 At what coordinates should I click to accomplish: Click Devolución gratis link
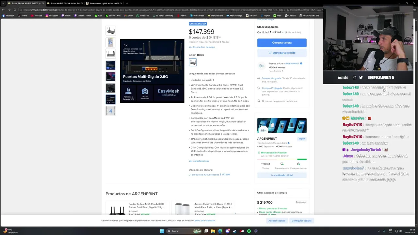(x=271, y=78)
